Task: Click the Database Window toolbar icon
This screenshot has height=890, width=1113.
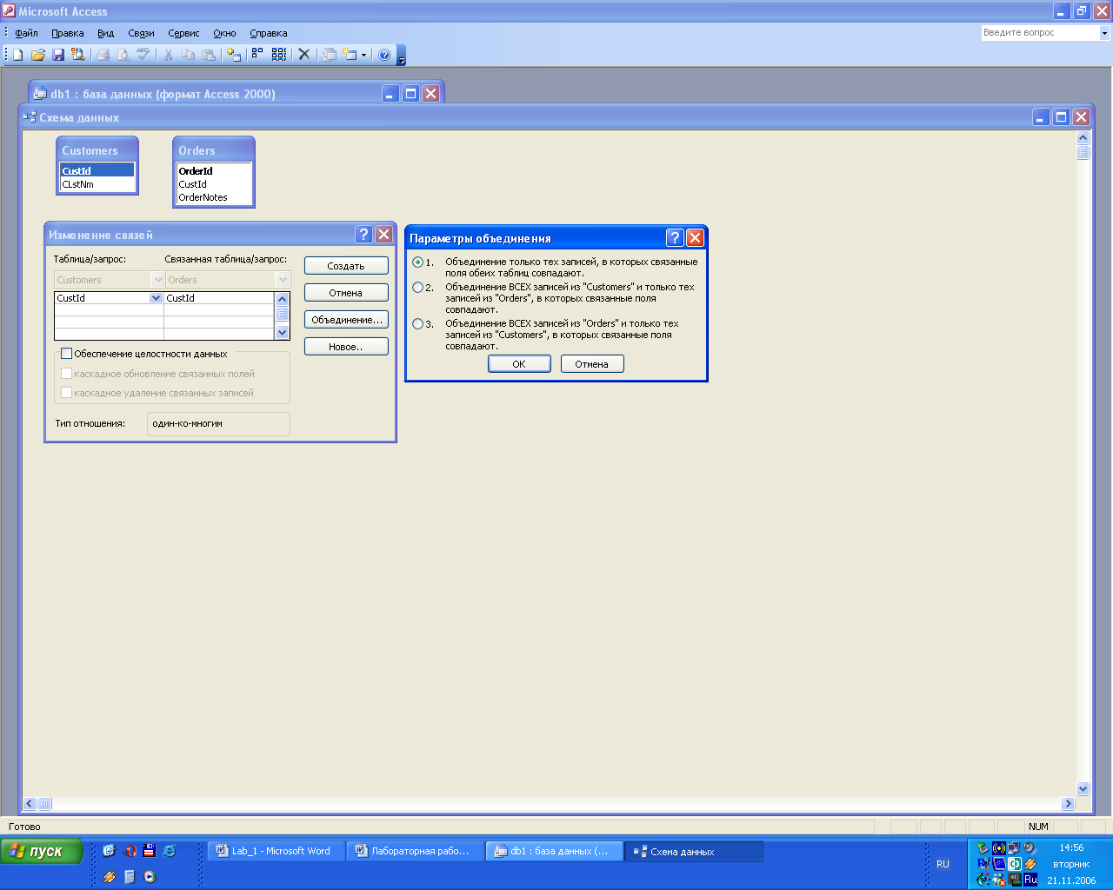Action: point(330,54)
